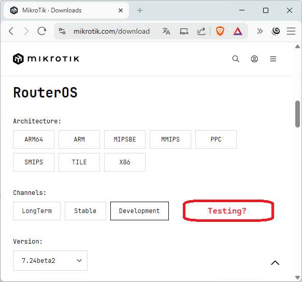The width and height of the screenshot is (302, 282).
Task: Open the site search magnifier
Action: coord(236,59)
